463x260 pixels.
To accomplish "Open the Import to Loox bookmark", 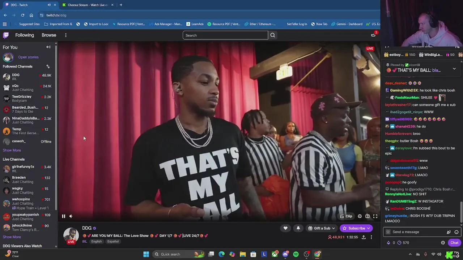I will click(x=96, y=24).
